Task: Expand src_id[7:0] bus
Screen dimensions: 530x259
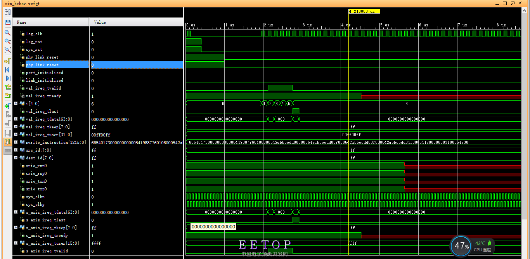Action: pos(16,150)
